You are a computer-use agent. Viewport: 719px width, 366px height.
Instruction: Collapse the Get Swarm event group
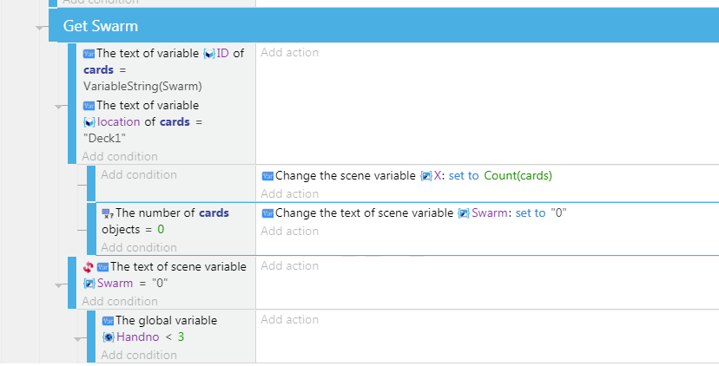coord(41,27)
